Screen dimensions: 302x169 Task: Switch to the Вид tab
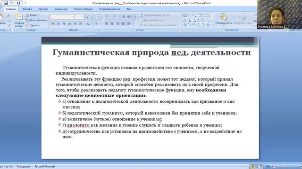click(129, 9)
